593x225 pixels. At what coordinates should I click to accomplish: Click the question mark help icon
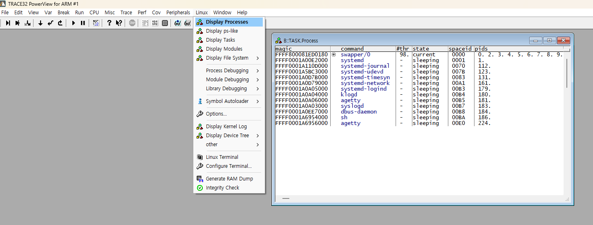tap(109, 23)
